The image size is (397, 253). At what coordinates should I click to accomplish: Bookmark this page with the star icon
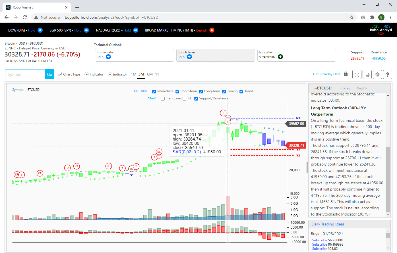tap(352, 17)
